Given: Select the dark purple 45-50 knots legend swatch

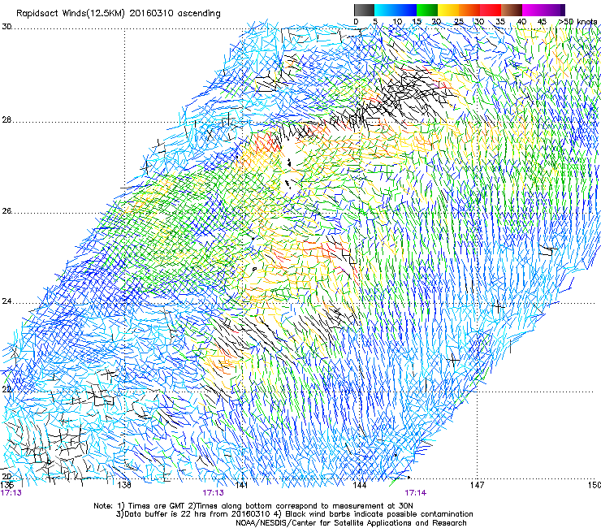Looking at the screenshot, I should click(554, 10).
